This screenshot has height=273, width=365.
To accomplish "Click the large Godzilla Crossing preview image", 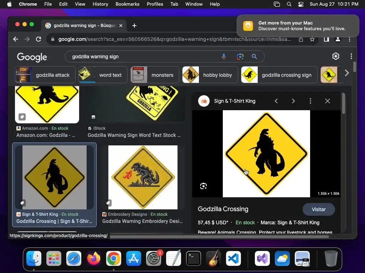I will pyautogui.click(x=266, y=154).
